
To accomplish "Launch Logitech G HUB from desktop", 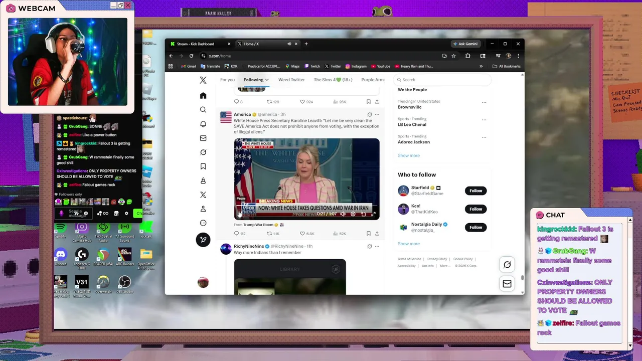I will [x=82, y=258].
